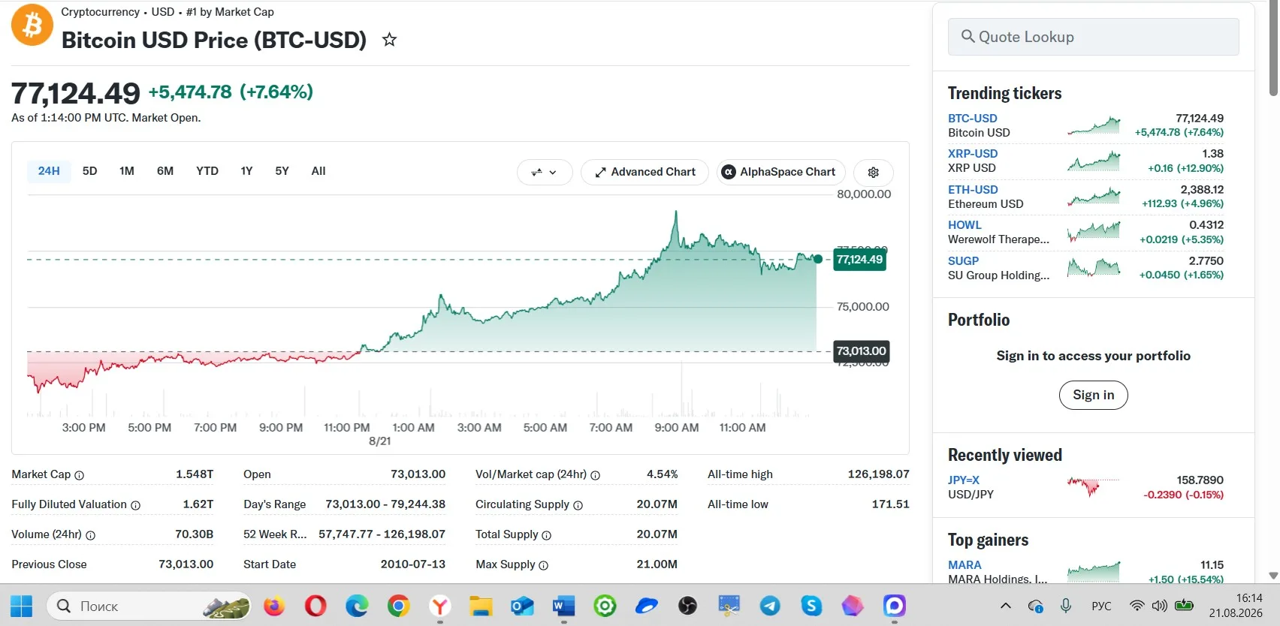The image size is (1280, 626).
Task: Click the ETH-USD sparkline chart thumbnail
Action: [x=1094, y=197]
